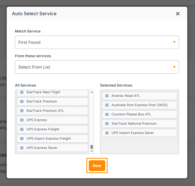
Task: Click drag handle icon of StarTrack National Premium
Action: point(107,124)
